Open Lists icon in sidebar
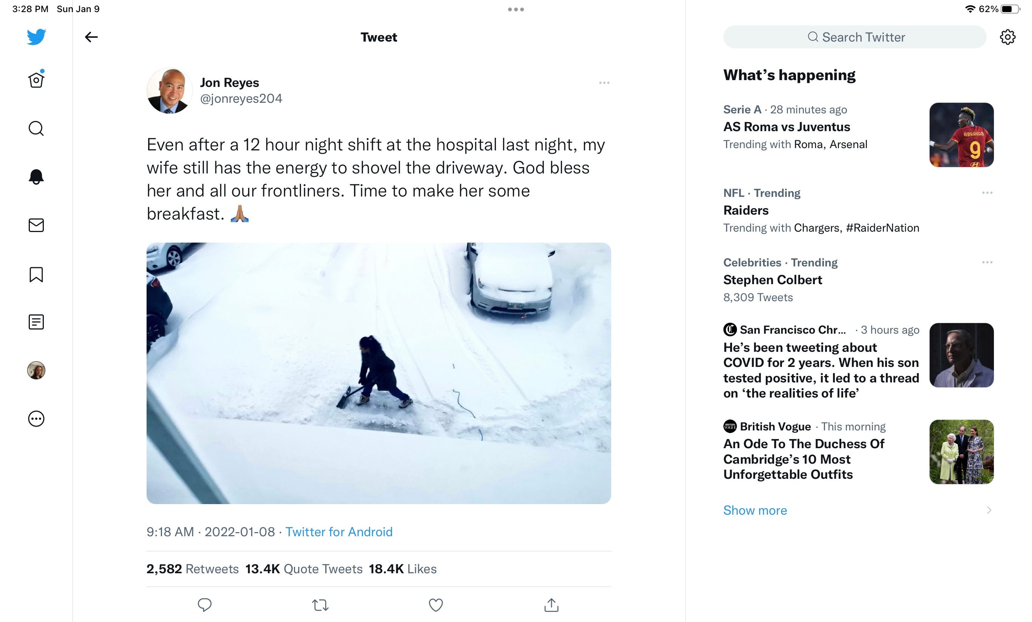 [36, 322]
